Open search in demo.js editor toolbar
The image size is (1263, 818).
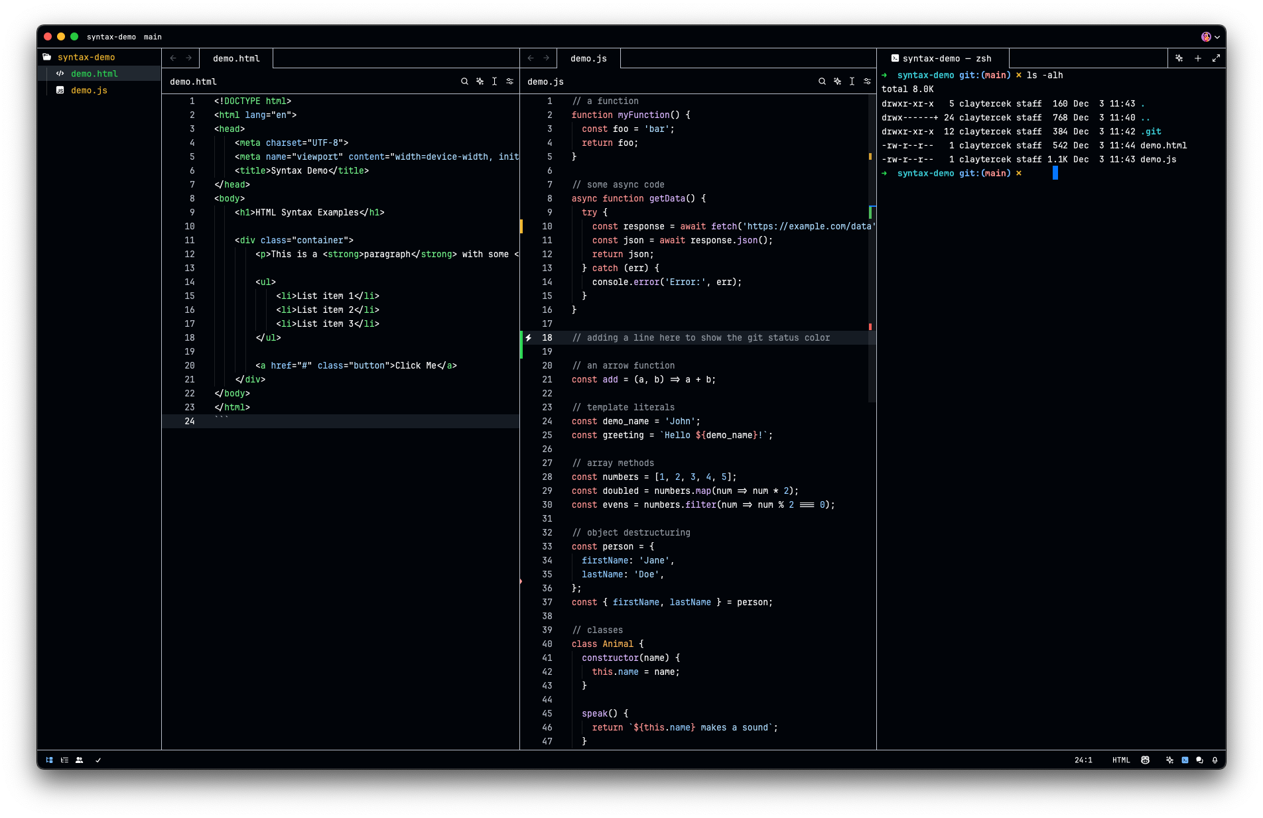822,82
